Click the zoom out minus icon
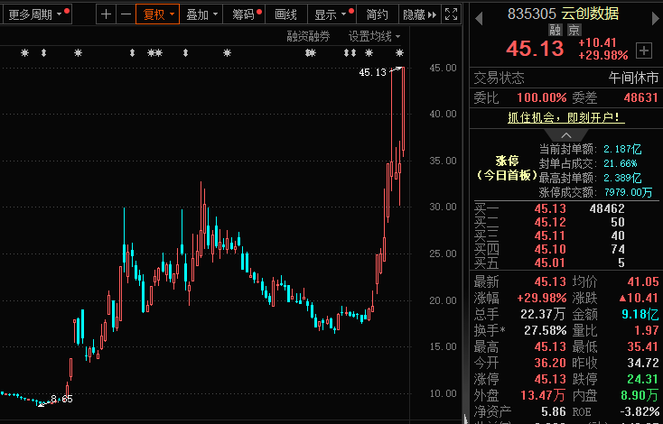 [x=125, y=14]
